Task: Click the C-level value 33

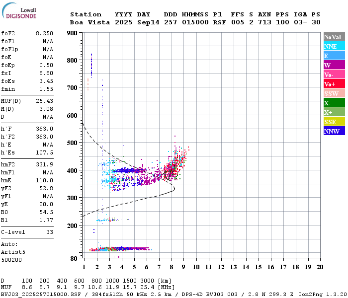Action: (50, 232)
